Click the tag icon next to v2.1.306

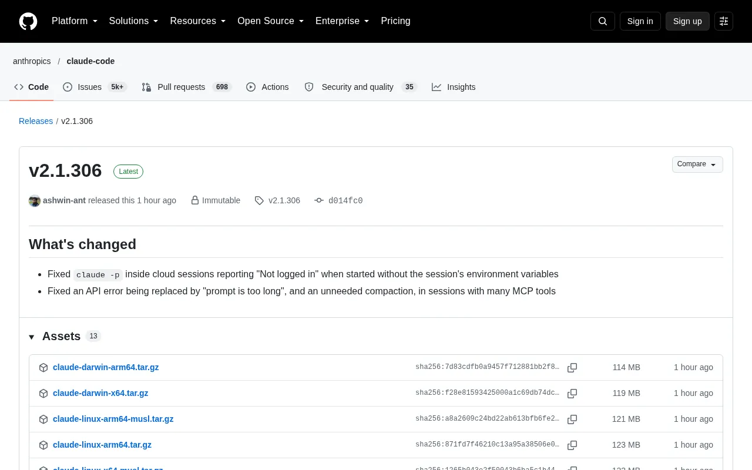tap(259, 201)
